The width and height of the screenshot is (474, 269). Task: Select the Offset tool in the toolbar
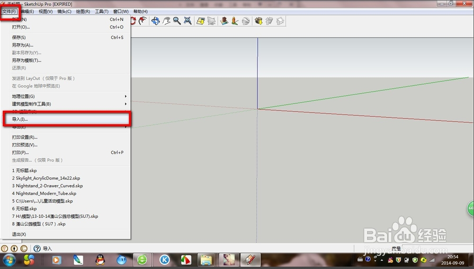pyautogui.click(x=143, y=21)
